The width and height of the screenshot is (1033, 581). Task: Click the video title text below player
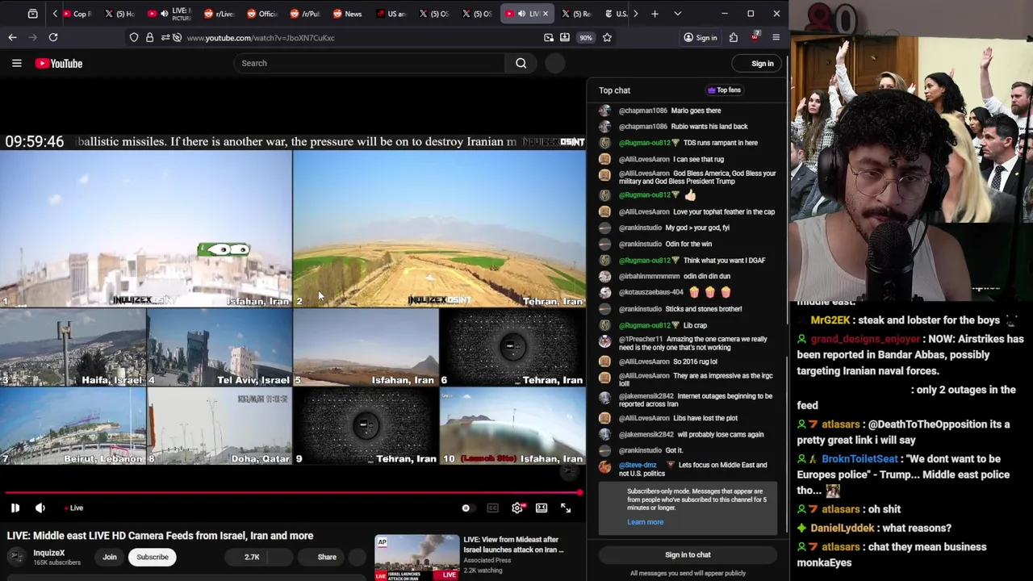(160, 536)
